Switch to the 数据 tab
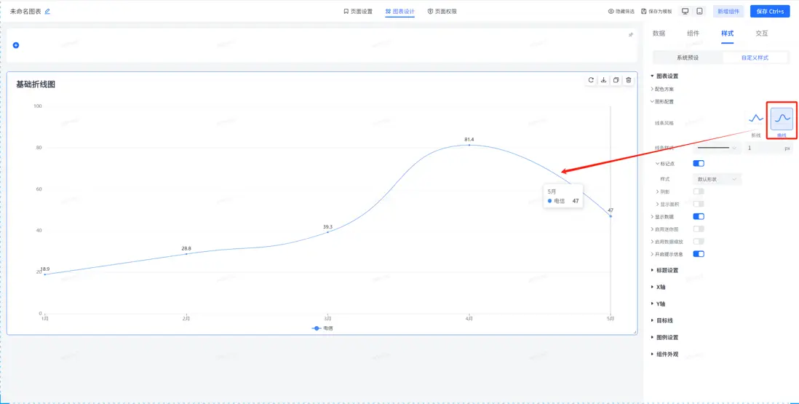 coord(659,33)
